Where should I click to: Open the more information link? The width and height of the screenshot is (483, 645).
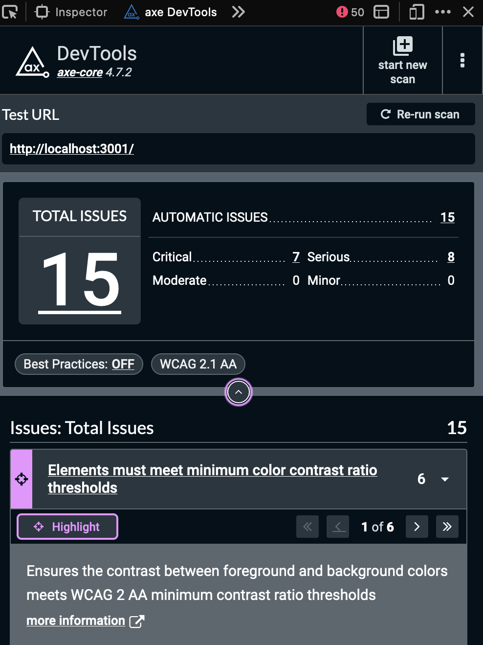click(76, 621)
